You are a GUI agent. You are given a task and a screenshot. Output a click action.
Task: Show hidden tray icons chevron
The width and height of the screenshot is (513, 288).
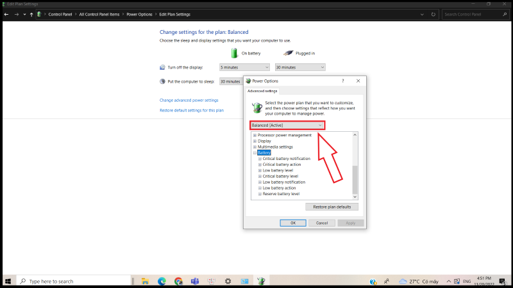pyautogui.click(x=448, y=282)
